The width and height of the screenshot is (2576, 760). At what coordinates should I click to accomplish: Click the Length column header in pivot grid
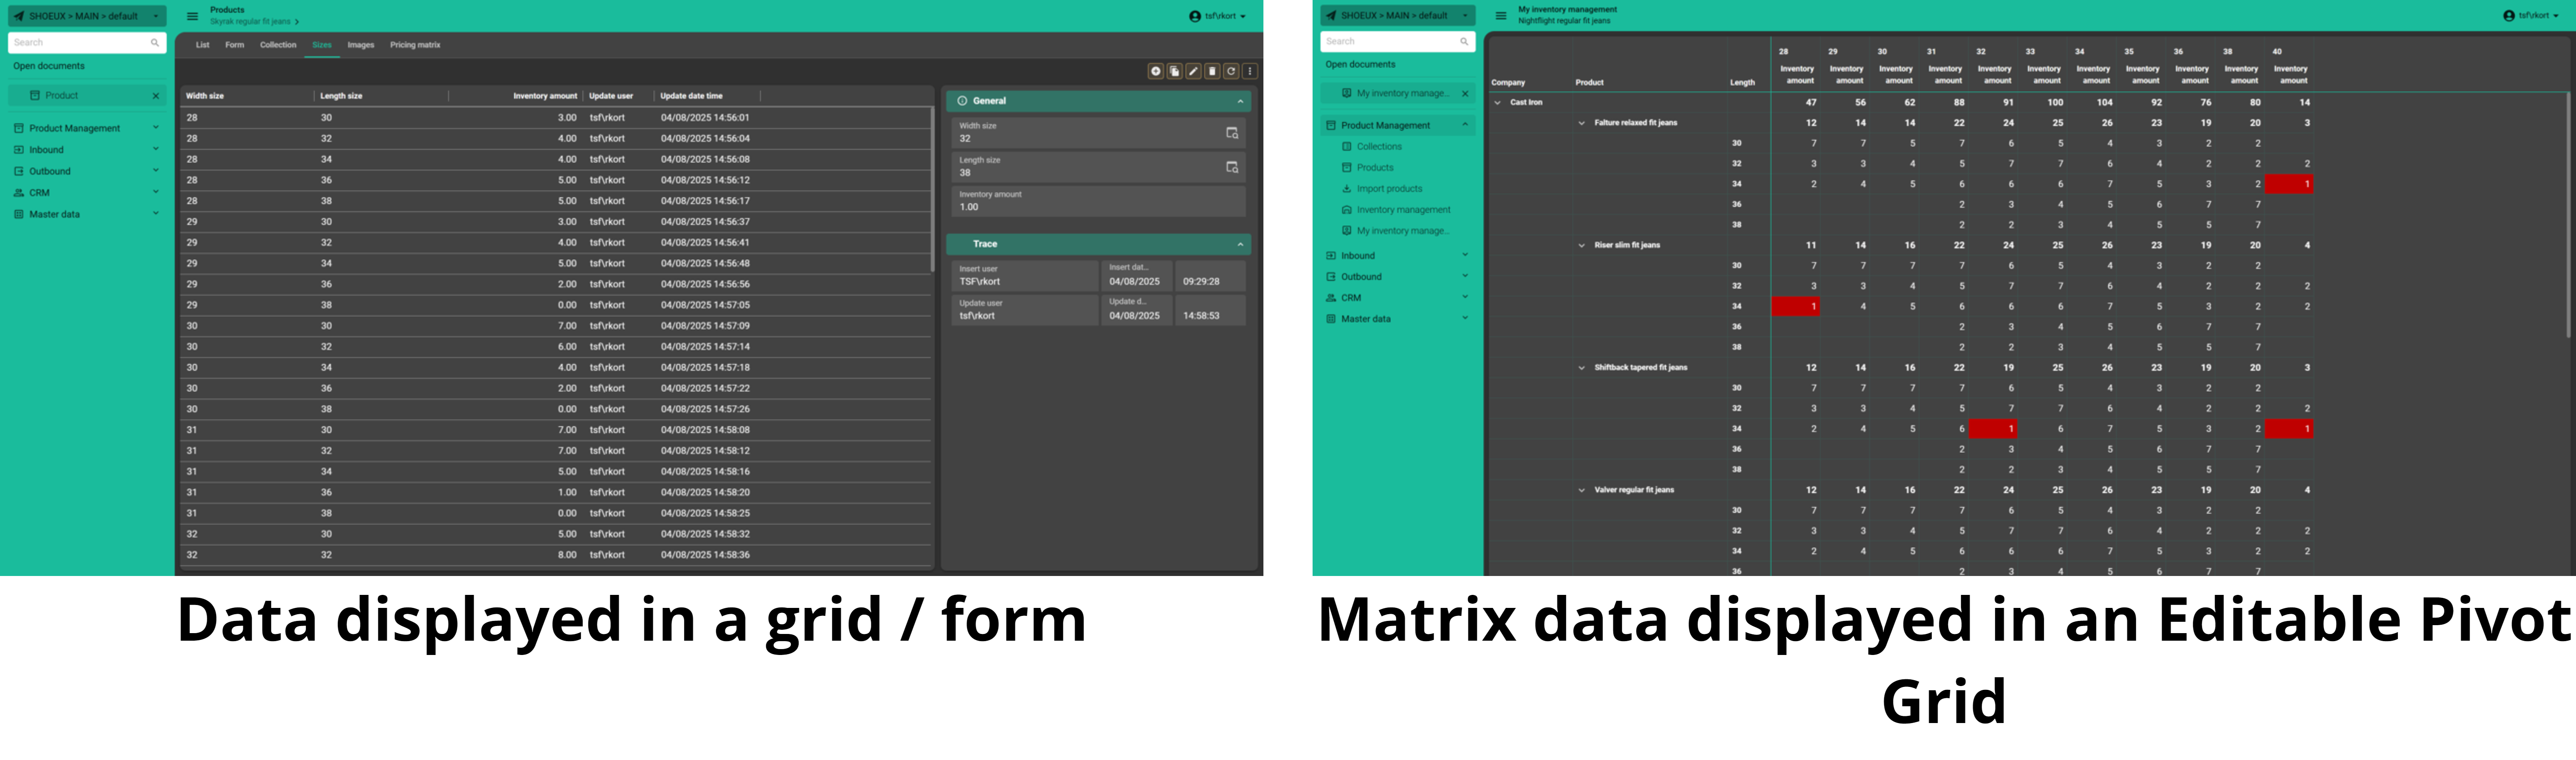[1742, 83]
